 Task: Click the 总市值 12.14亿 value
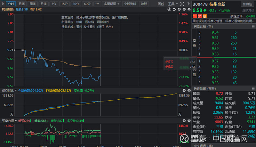point(217,132)
